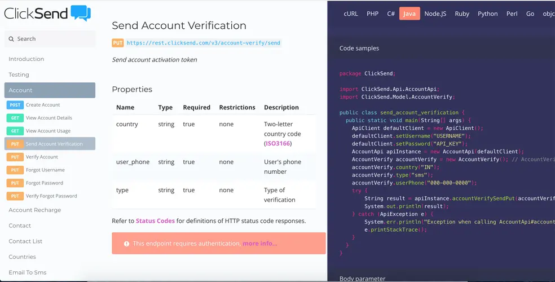Open View Account Details endpoint
555x282 pixels.
click(49, 118)
